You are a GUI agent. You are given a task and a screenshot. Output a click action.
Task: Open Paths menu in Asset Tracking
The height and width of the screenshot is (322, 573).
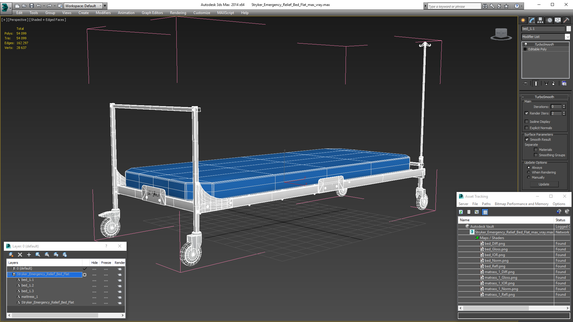pyautogui.click(x=486, y=204)
